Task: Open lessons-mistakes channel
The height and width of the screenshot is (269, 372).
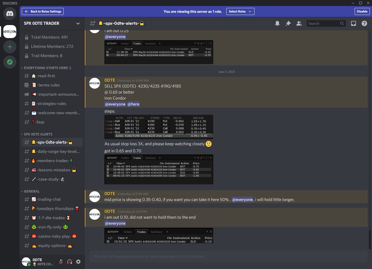Action: 52,170
